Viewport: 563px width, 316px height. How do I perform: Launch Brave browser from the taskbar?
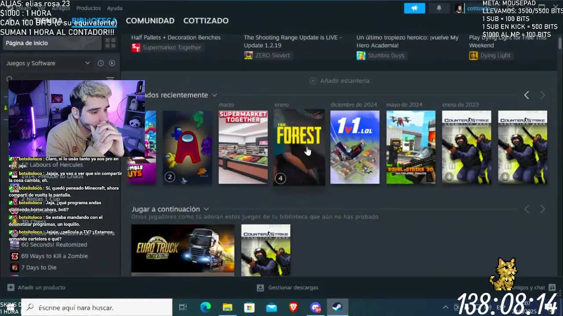pos(293,308)
